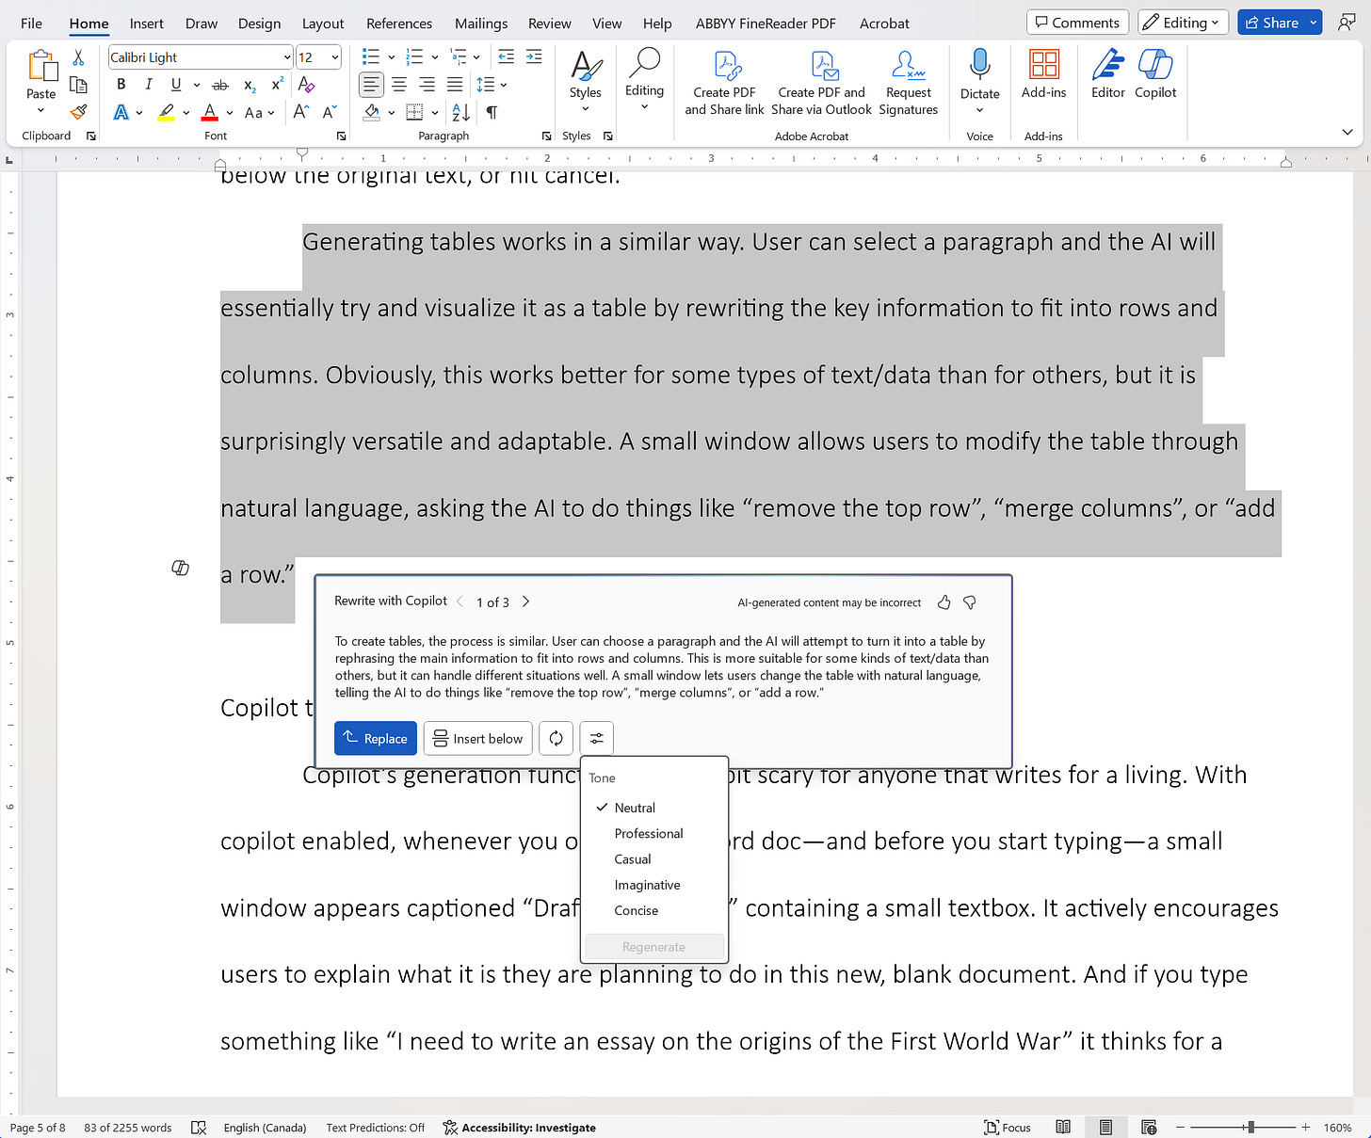Click the 83 of 2255 words count
1371x1138 pixels.
(128, 1127)
